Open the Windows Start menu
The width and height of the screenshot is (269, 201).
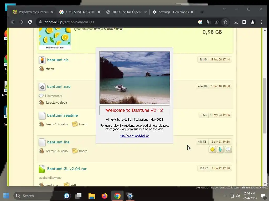pos(6,196)
